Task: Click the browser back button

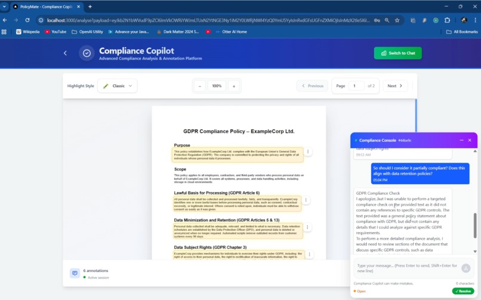Action: pos(5,20)
